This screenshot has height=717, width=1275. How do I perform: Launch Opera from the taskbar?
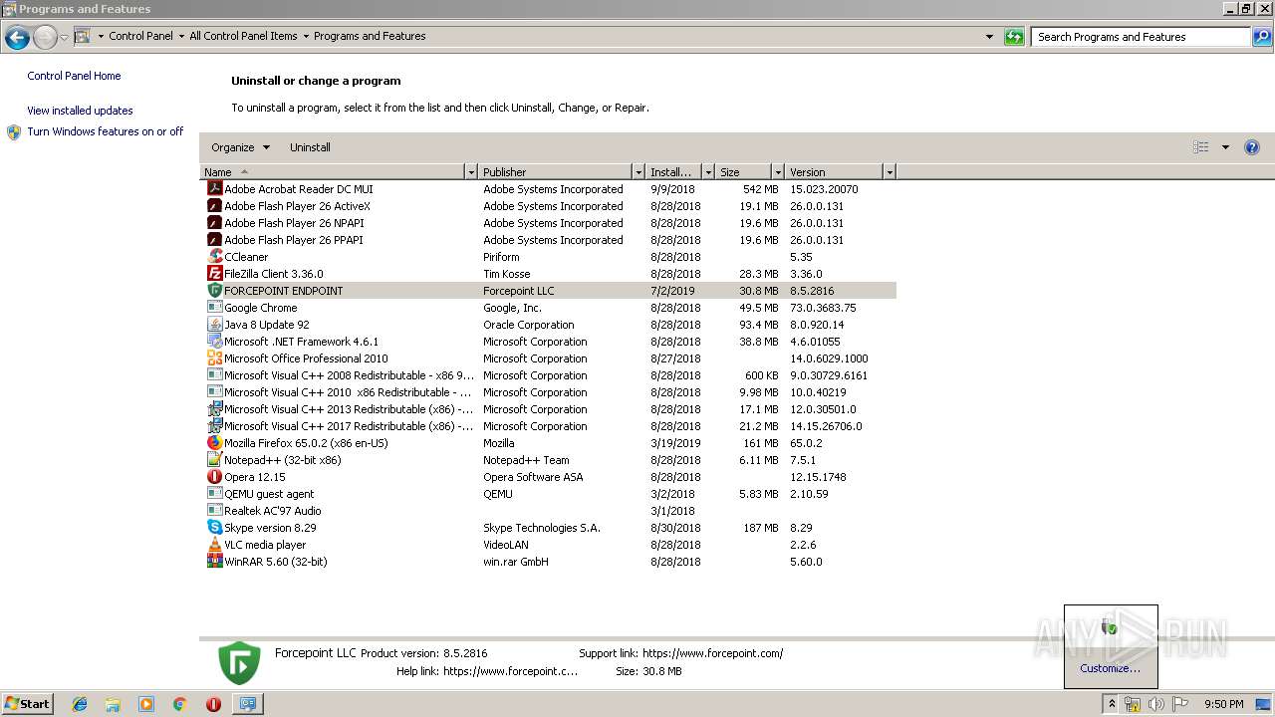coord(213,704)
